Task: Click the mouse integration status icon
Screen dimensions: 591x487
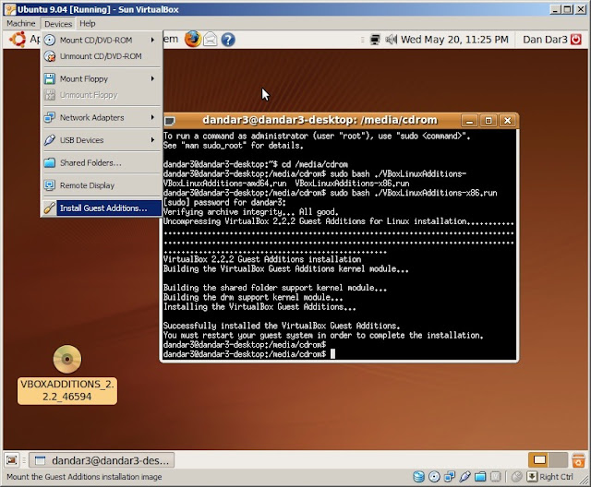Action: coord(516,477)
